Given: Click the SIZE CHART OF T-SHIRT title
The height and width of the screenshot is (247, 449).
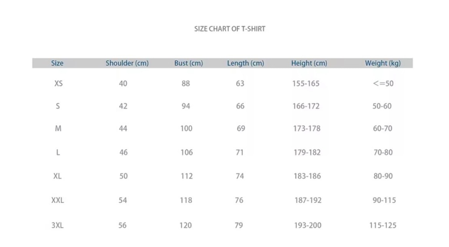Looking at the screenshot, I should click(230, 29).
